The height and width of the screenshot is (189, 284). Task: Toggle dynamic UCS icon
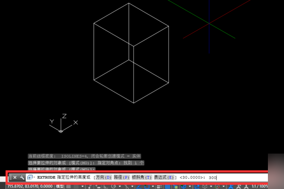pos(197,187)
